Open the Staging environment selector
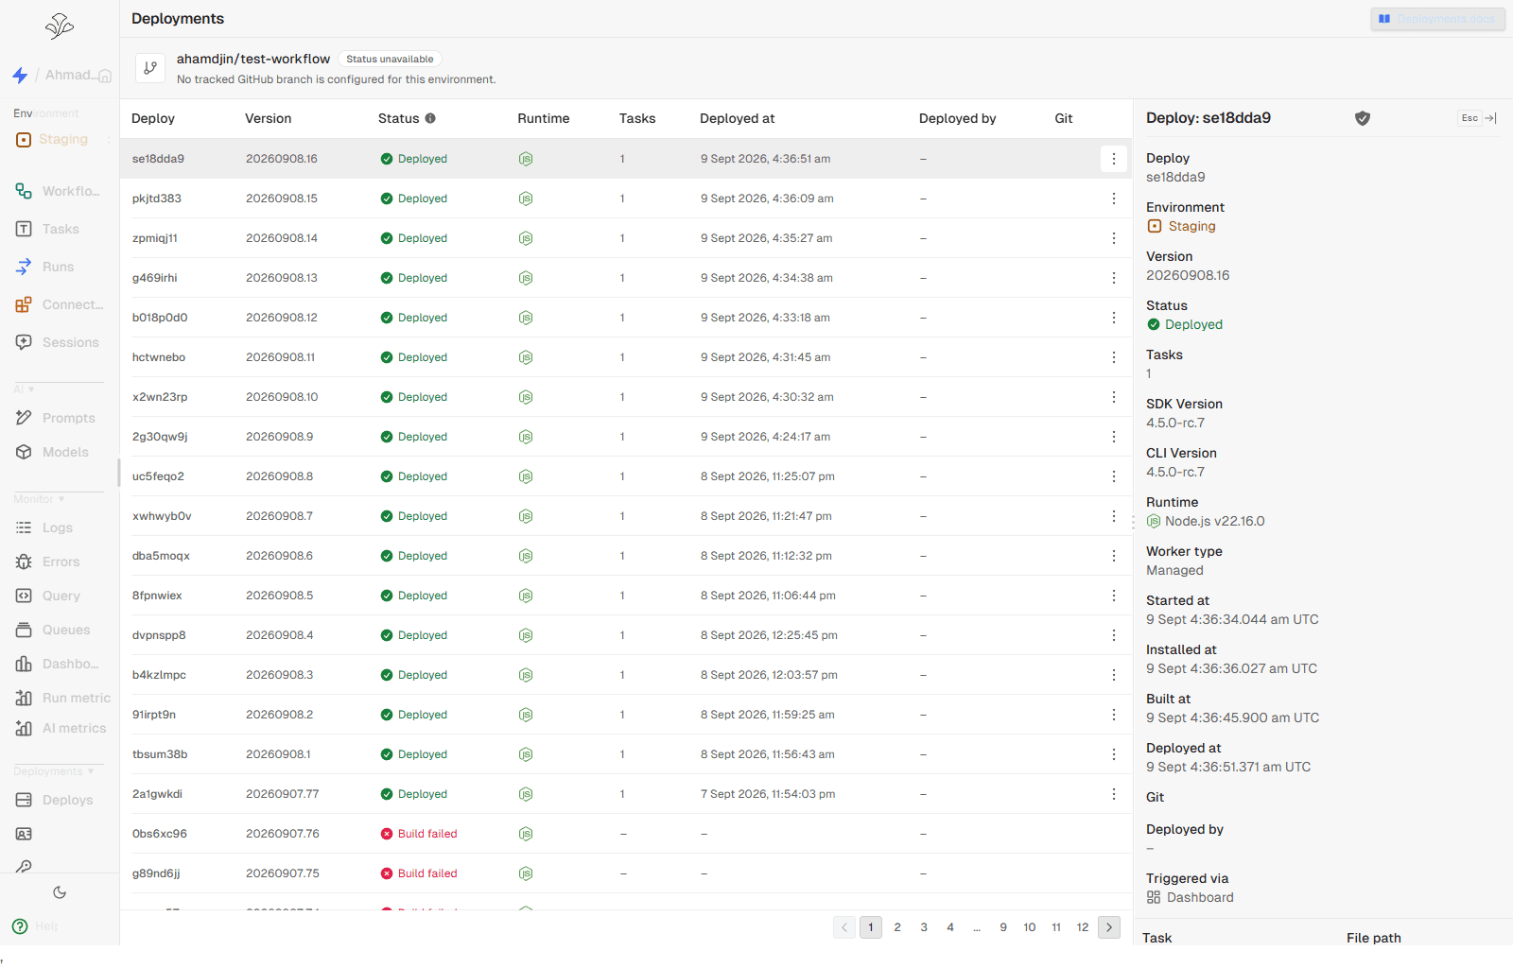Image resolution: width=1513 pixels, height=968 pixels. click(62, 139)
